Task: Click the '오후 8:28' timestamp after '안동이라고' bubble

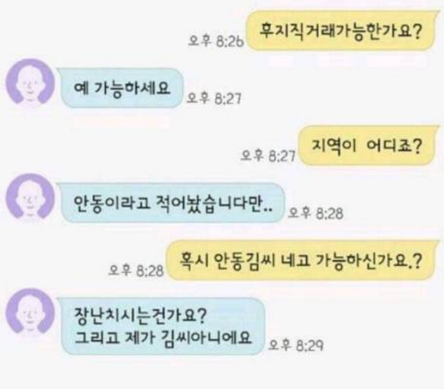Action: tap(315, 213)
